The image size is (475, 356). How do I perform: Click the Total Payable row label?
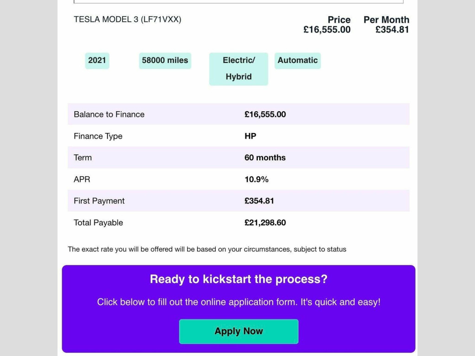98,223
